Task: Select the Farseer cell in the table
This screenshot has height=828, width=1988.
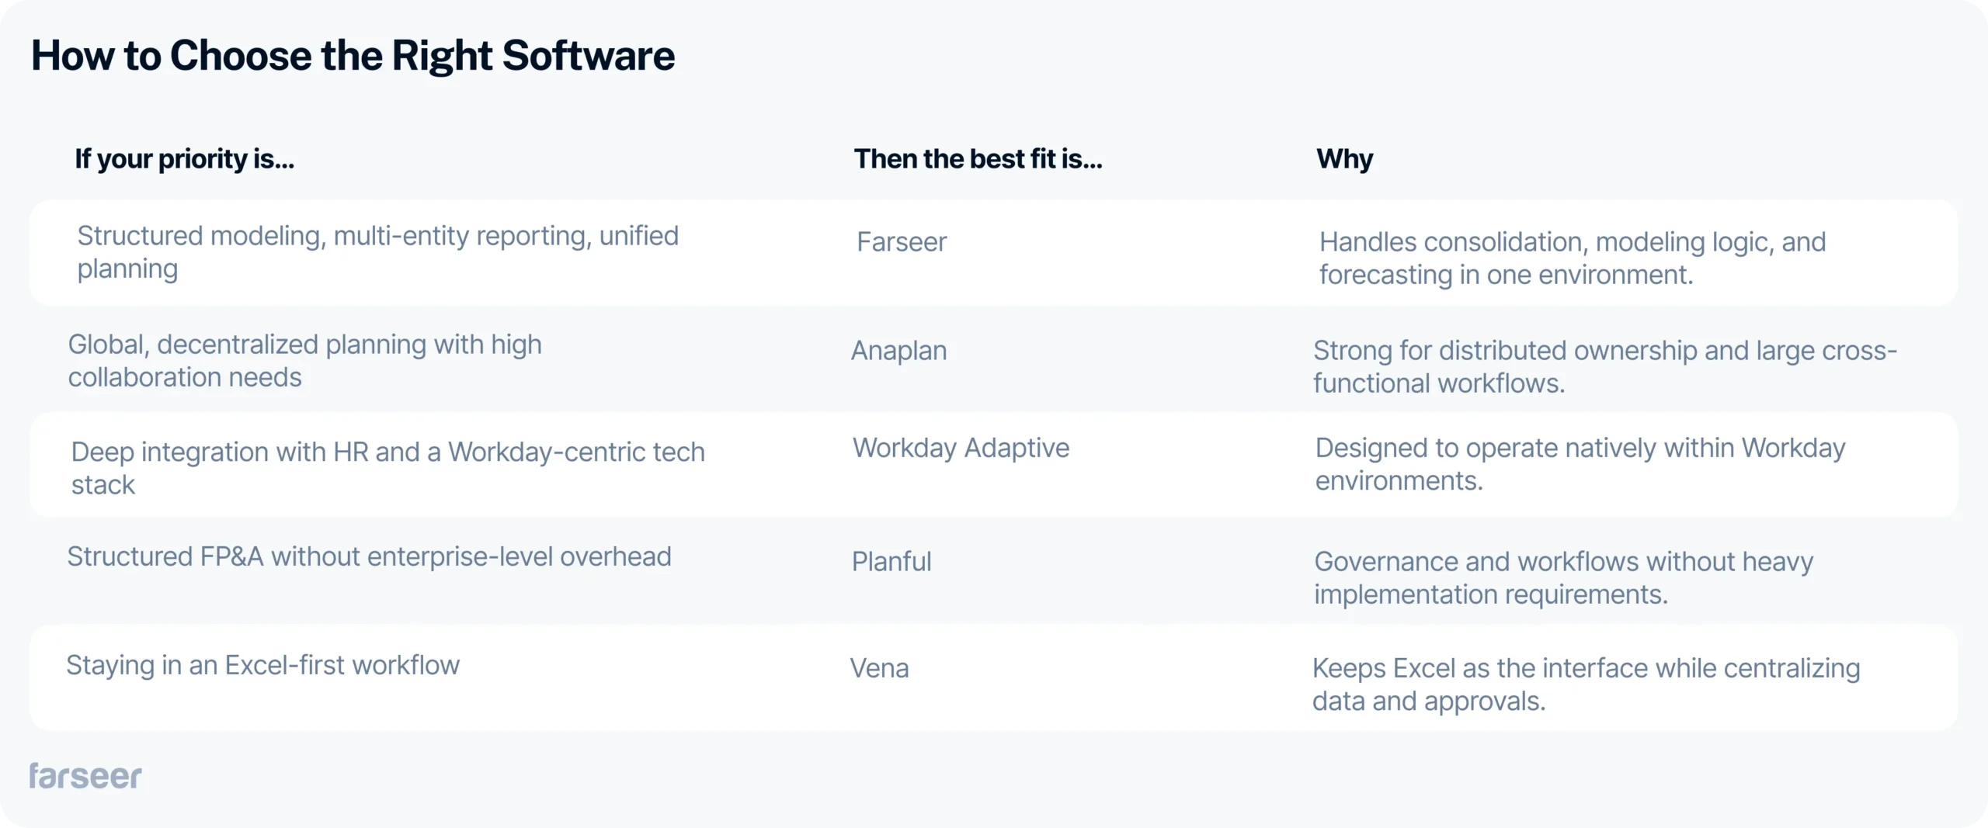Action: [x=902, y=242]
